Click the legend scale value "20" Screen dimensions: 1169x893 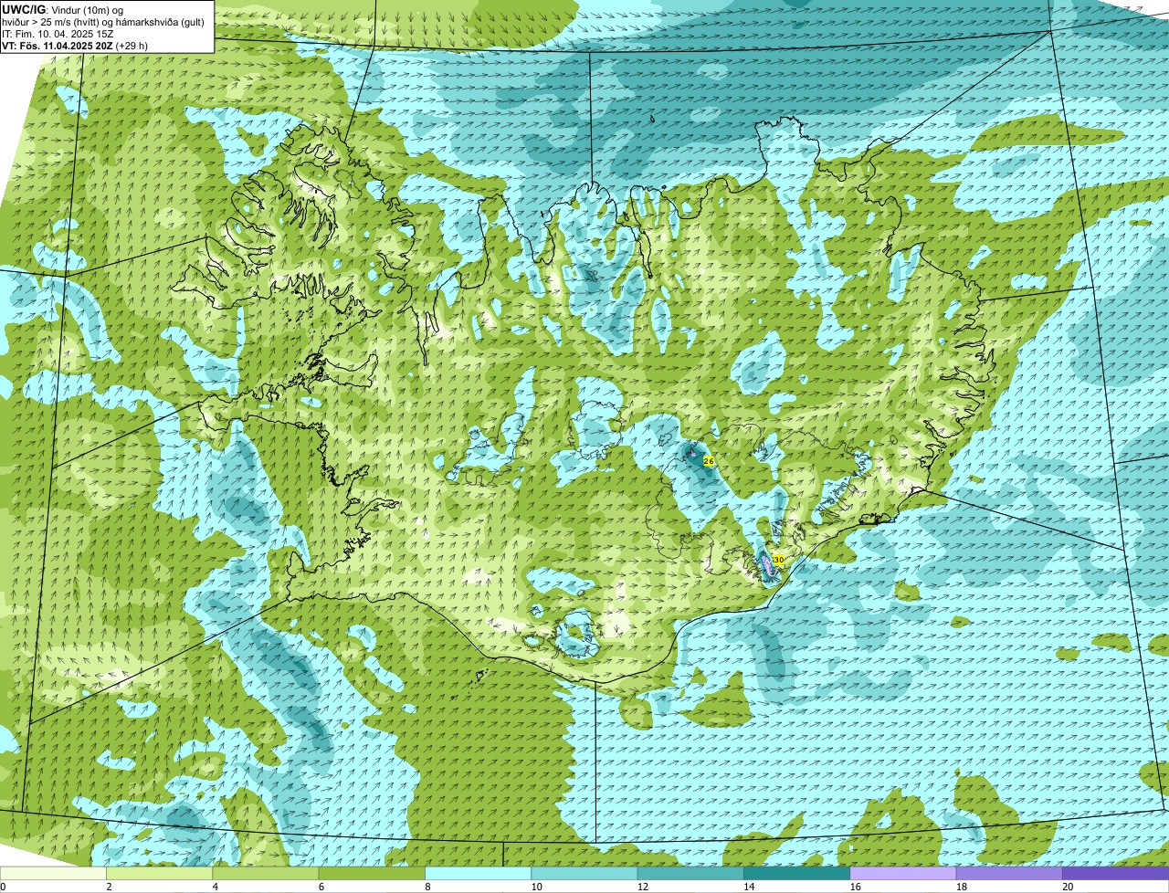point(1068,887)
